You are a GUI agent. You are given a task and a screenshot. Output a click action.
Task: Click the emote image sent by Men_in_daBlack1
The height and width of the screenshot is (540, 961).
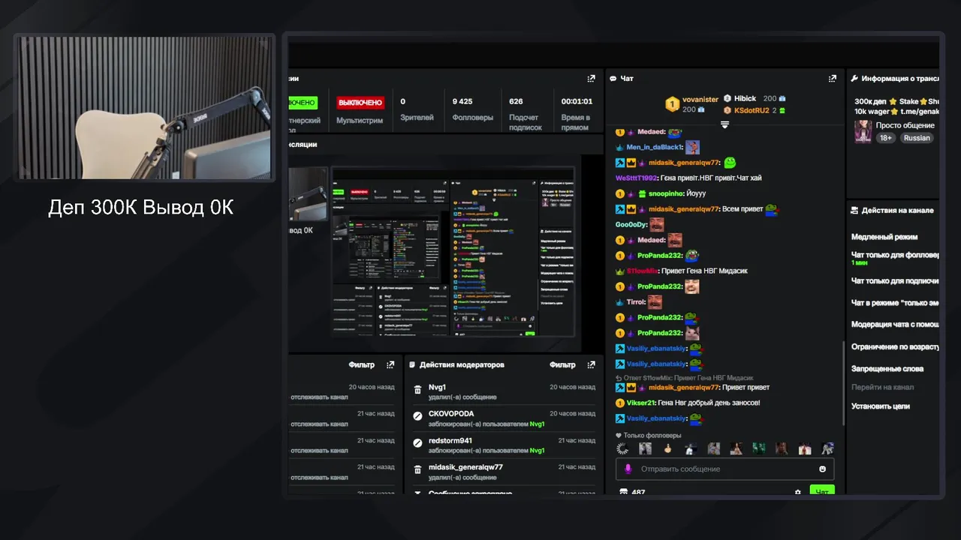point(692,147)
